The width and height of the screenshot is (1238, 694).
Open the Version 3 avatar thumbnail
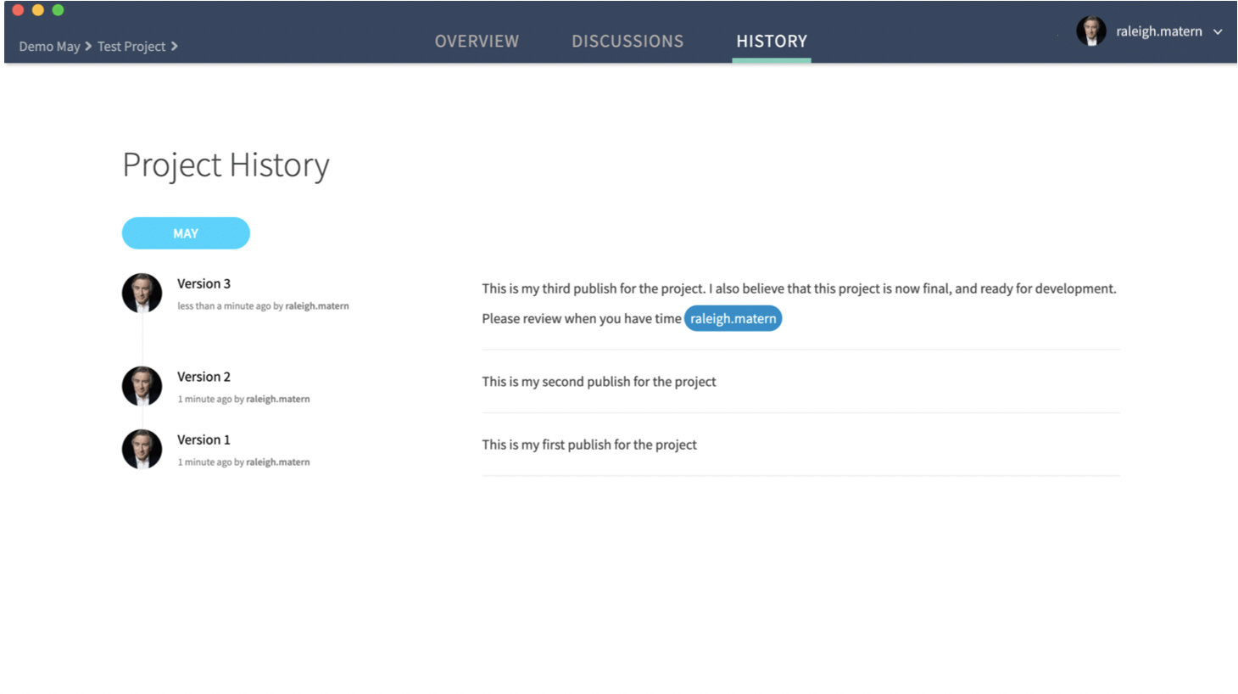(x=142, y=293)
